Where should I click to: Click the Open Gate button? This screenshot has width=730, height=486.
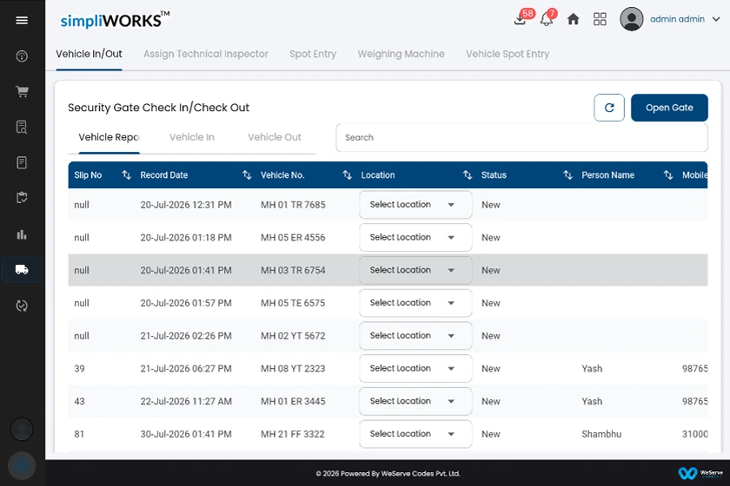pyautogui.click(x=669, y=108)
